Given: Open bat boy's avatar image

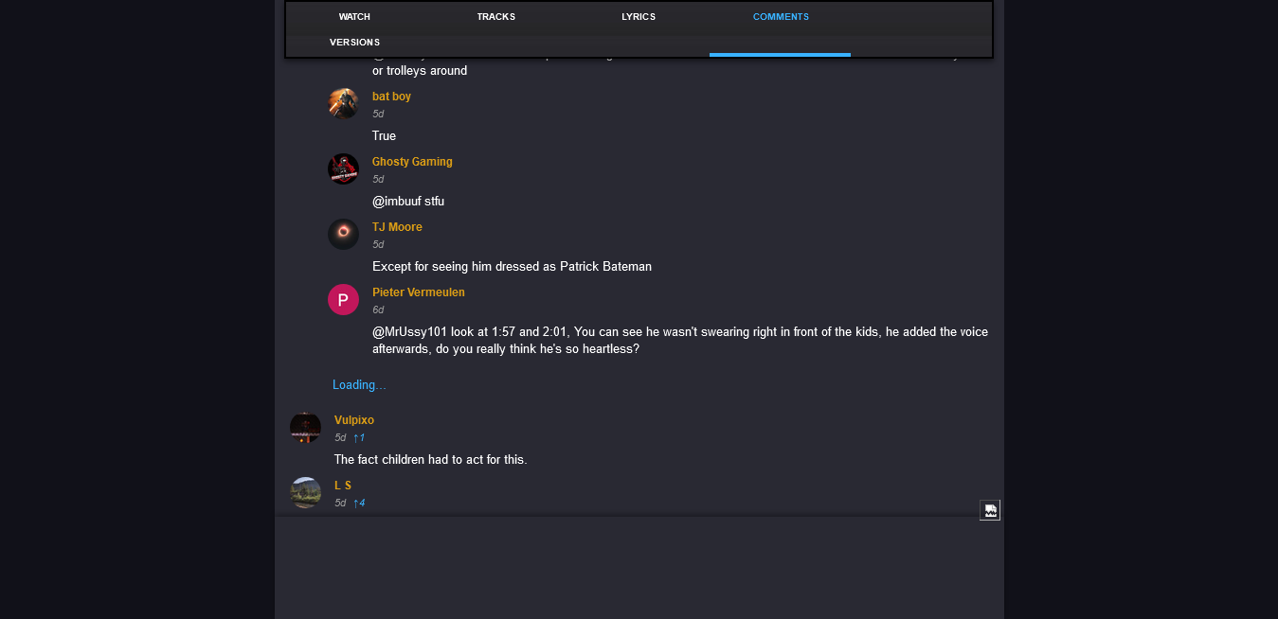Looking at the screenshot, I should [x=343, y=103].
